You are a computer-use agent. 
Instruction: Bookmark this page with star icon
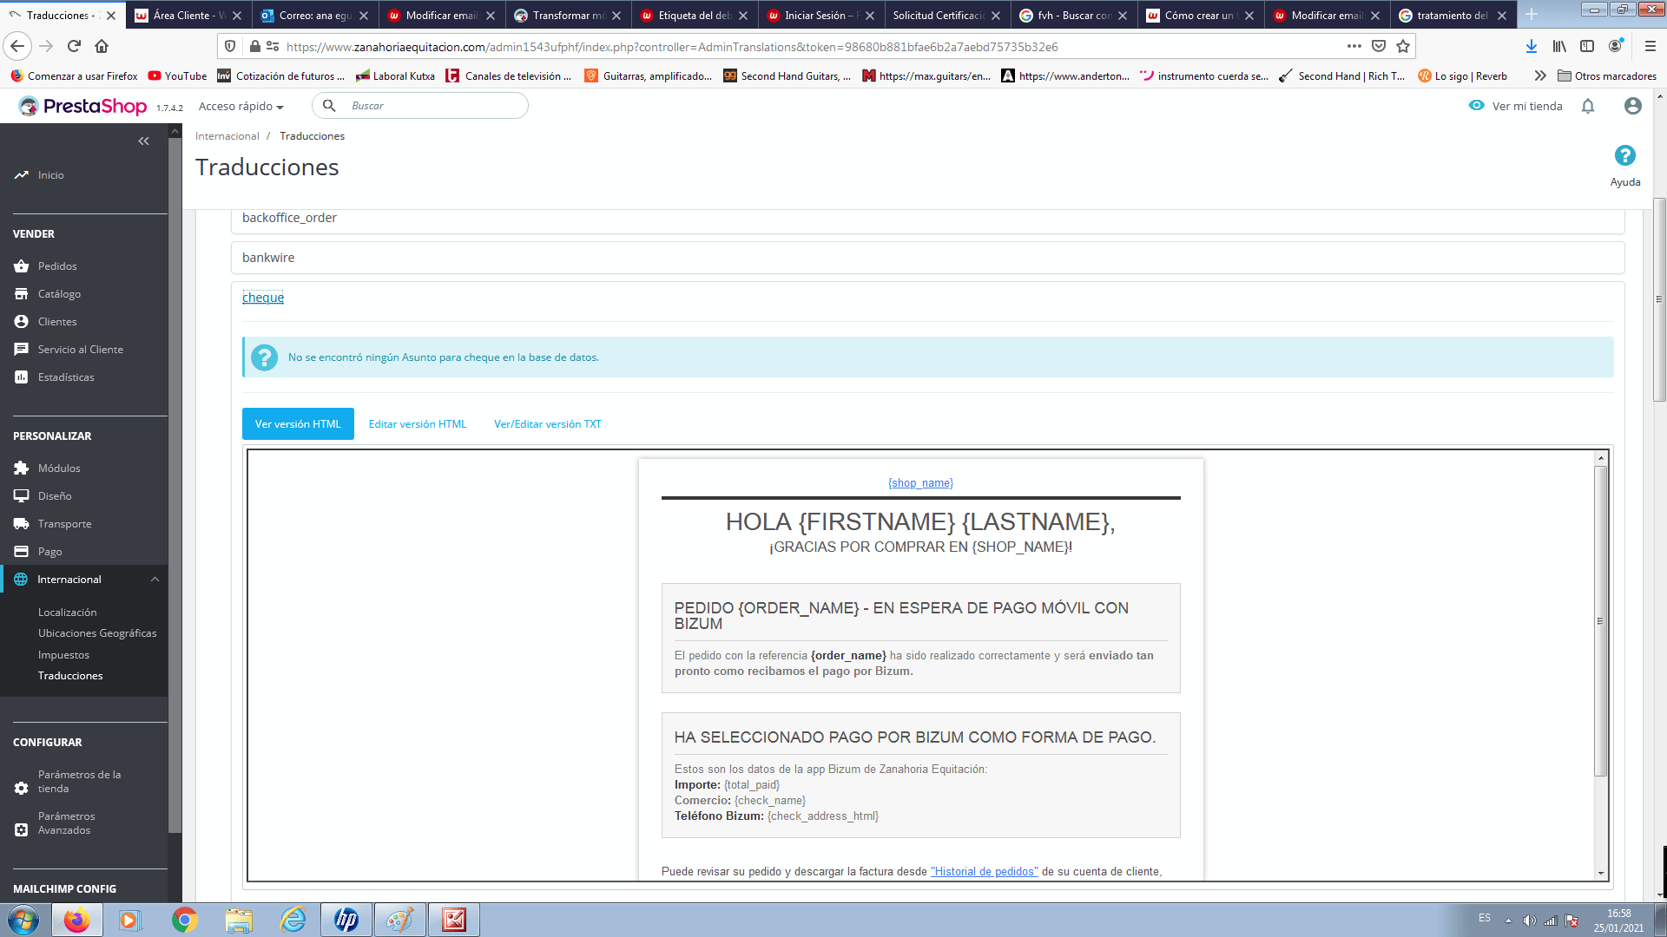pyautogui.click(x=1403, y=46)
